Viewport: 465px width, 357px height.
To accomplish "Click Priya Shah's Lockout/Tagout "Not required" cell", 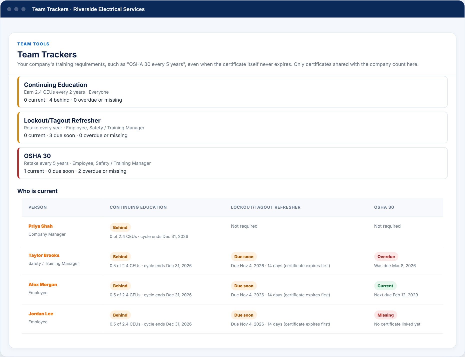I will coord(244,226).
